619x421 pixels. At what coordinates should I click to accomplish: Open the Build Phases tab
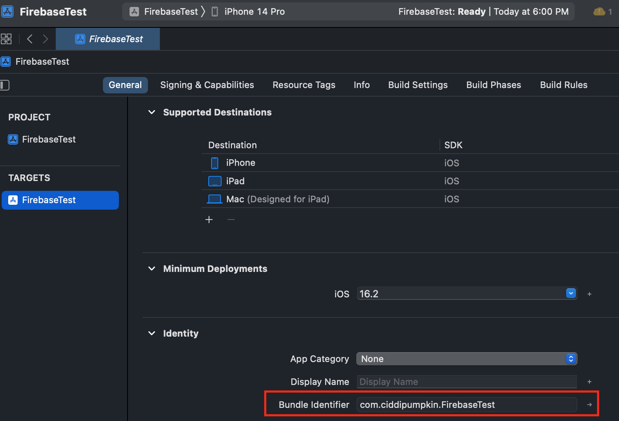tap(494, 85)
